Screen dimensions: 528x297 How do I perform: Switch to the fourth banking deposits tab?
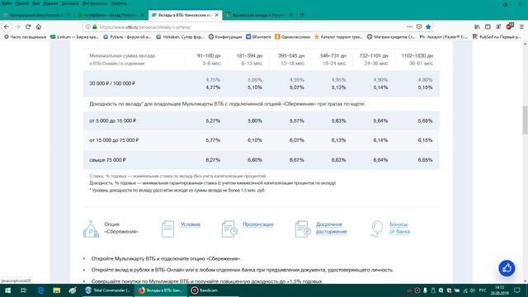coord(259,15)
